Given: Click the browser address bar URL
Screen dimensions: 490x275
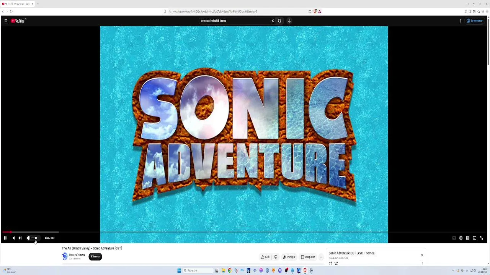Looking at the screenshot, I should [x=215, y=11].
